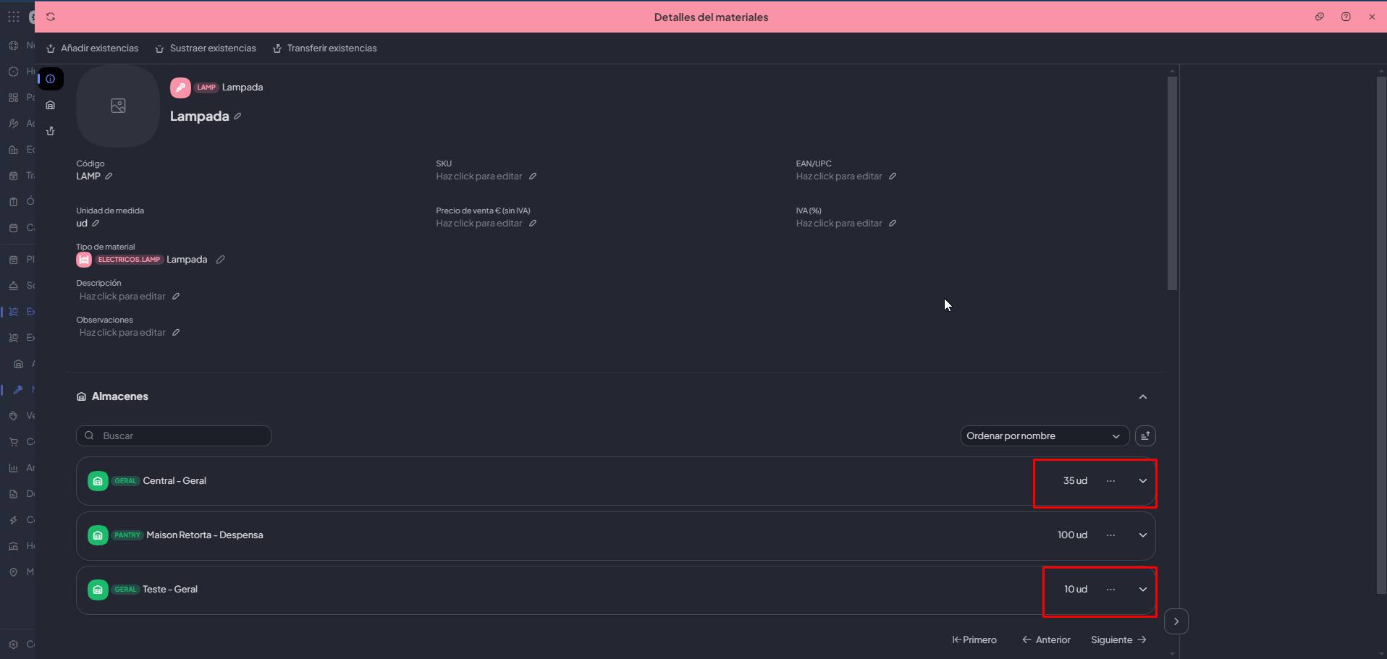Viewport: 1387px width, 659px height.
Task: Click the ELECTRICOS.LAMP tag
Action: pyautogui.click(x=129, y=260)
